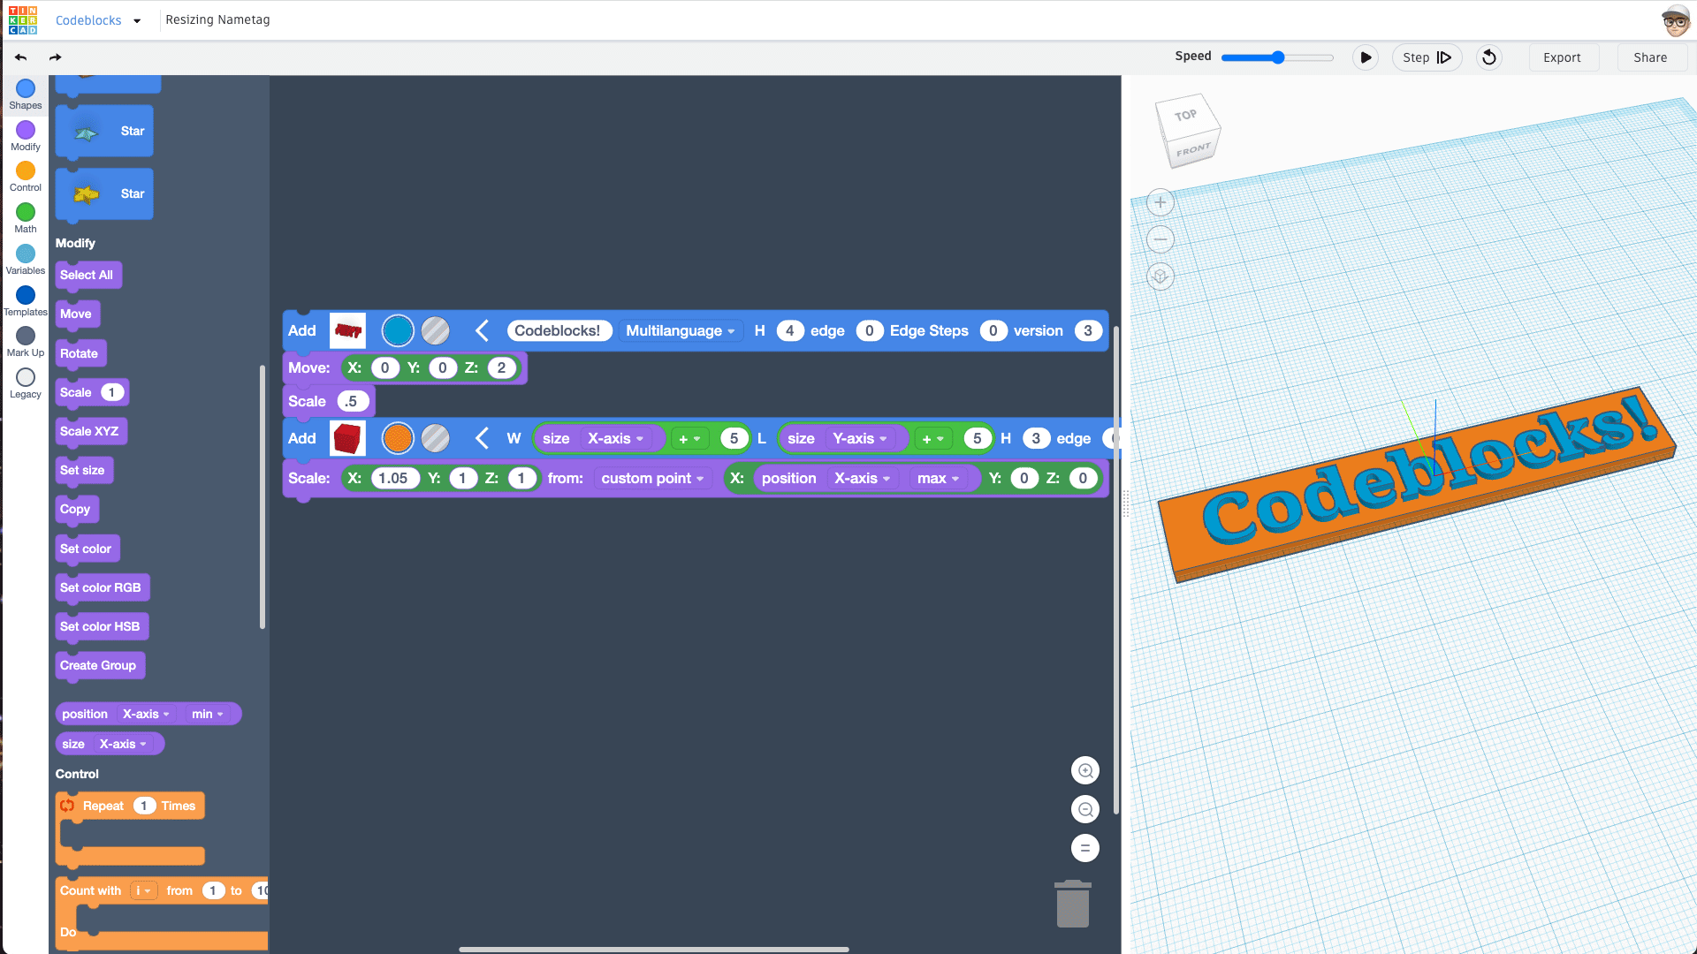The image size is (1697, 954).
Task: Open the Modify blocks category
Action: [25, 134]
